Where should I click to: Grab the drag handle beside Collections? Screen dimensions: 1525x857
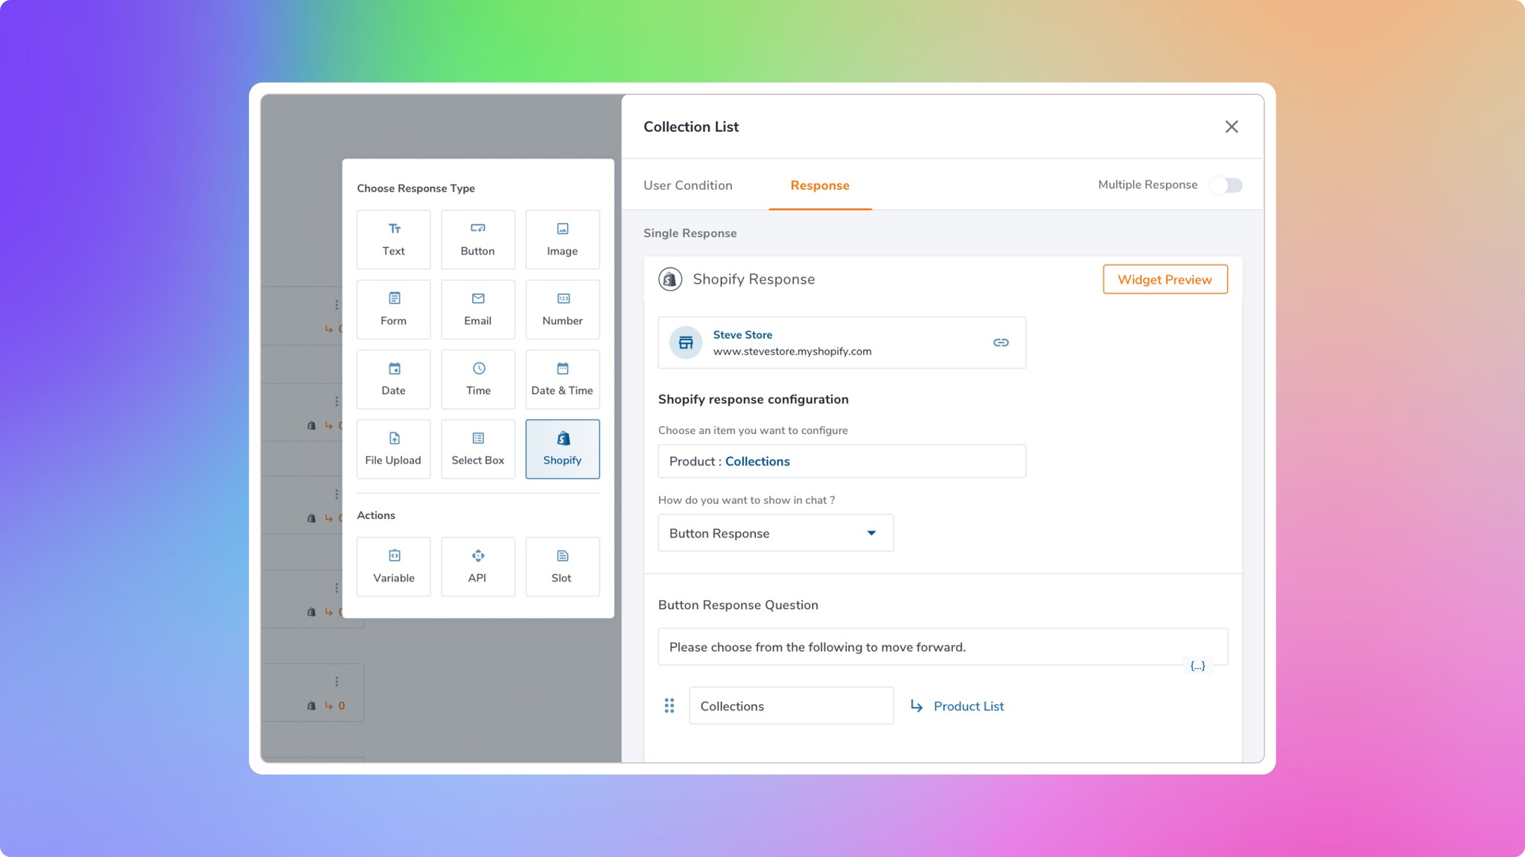pyautogui.click(x=669, y=706)
